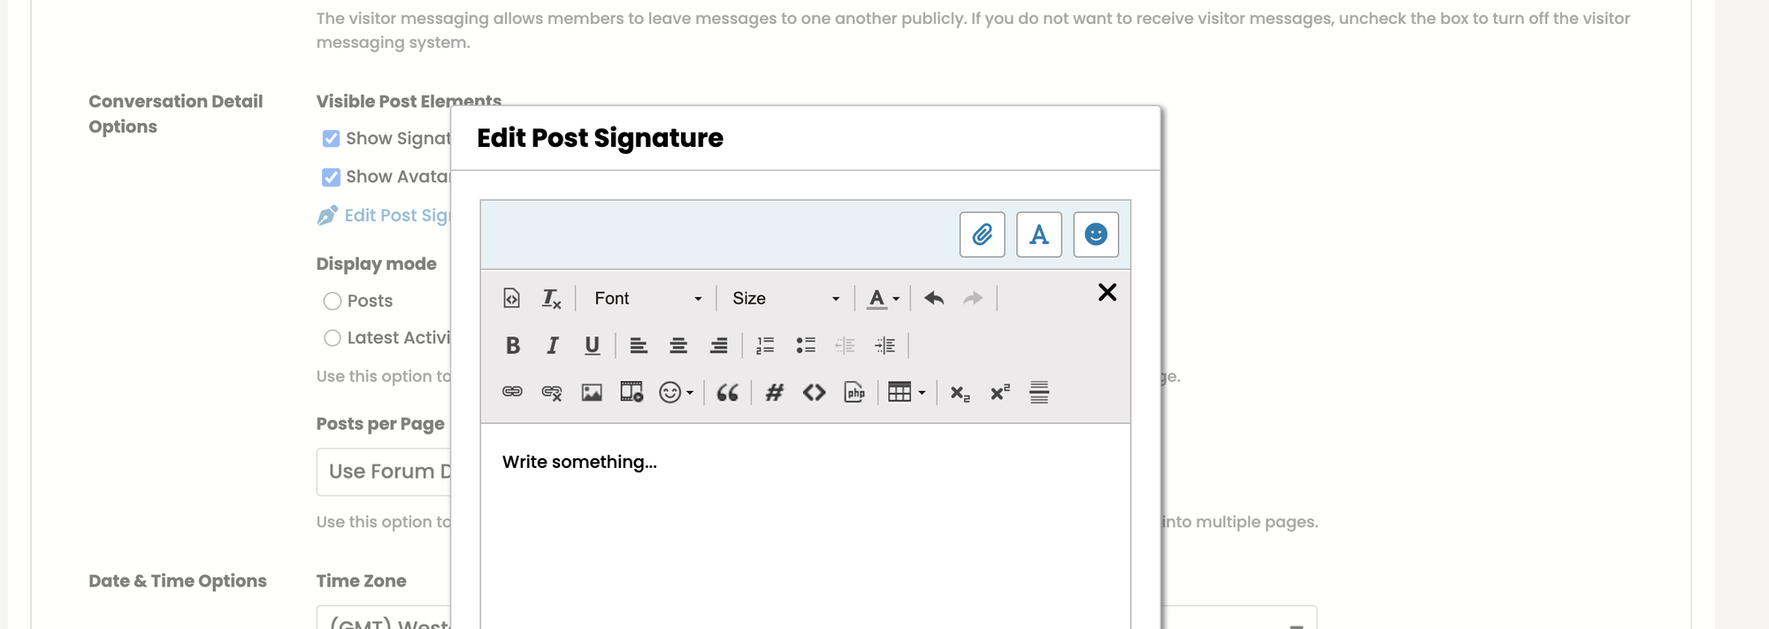
Task: Click the Edit Post Signature link
Action: [x=395, y=216]
